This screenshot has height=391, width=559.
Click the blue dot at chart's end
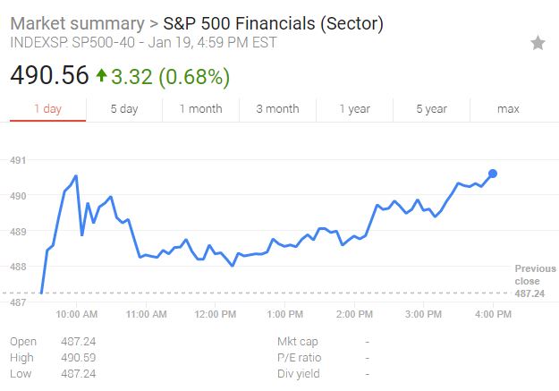coord(493,174)
